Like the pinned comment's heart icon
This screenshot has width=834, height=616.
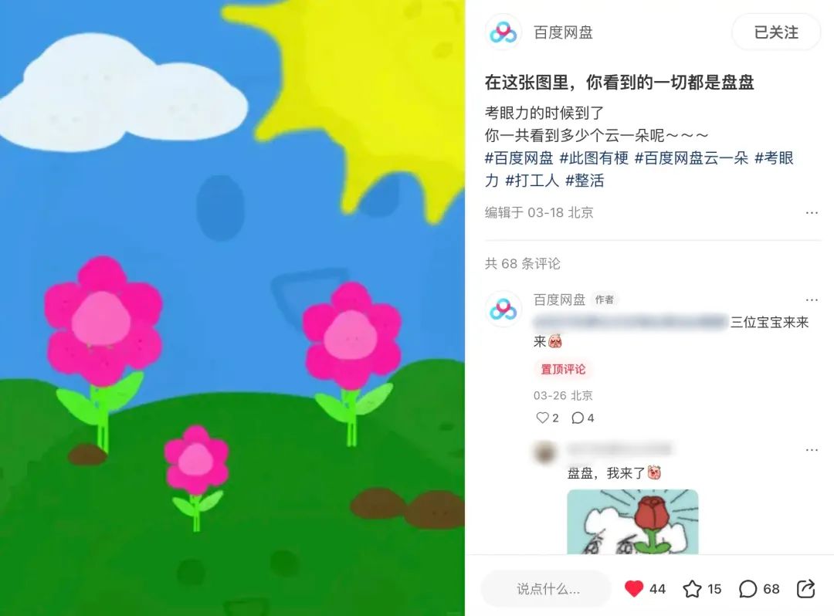(x=542, y=418)
